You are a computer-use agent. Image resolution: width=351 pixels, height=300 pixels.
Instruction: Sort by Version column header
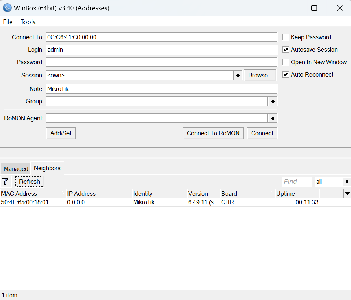coord(204,194)
